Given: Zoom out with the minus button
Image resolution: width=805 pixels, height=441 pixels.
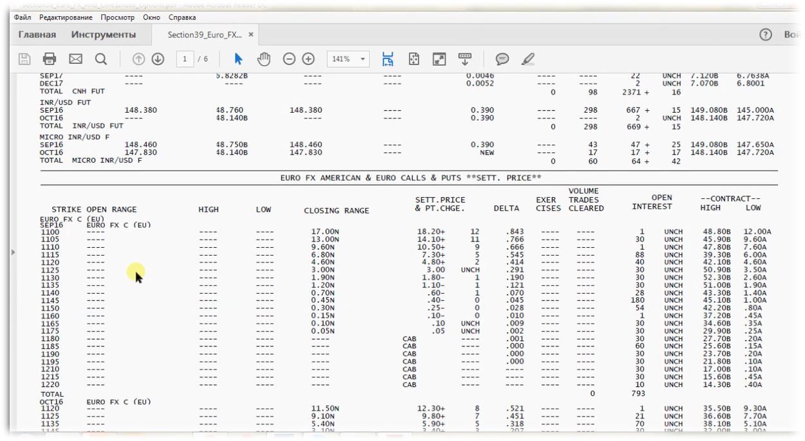Looking at the screenshot, I should [x=290, y=59].
